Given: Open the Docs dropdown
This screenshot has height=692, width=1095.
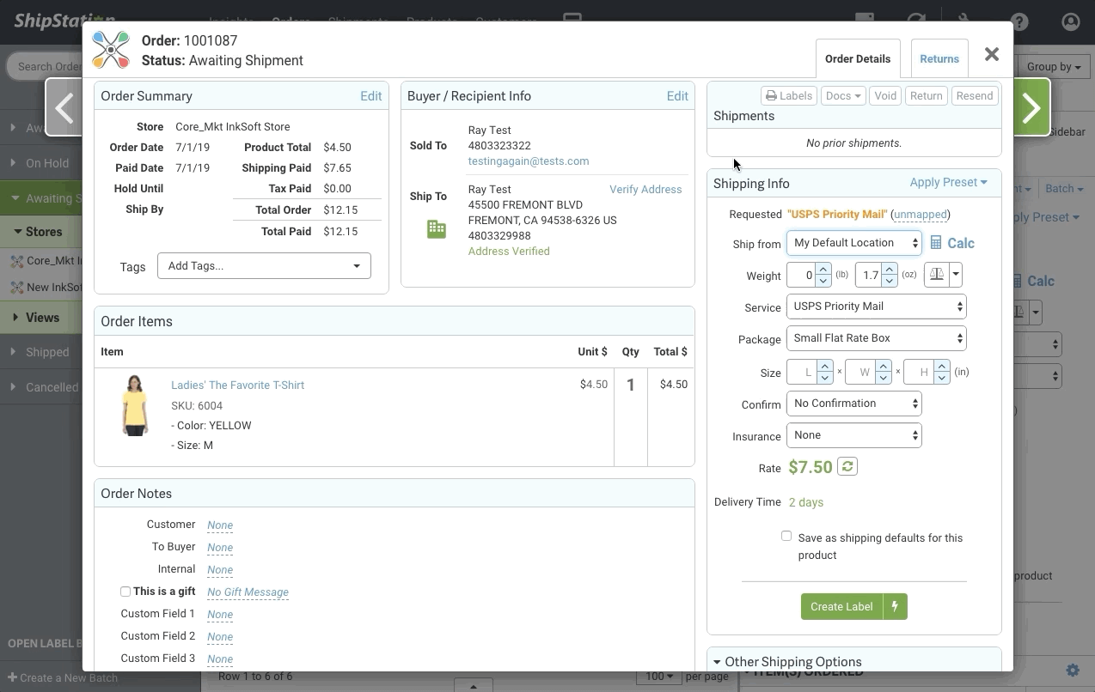Looking at the screenshot, I should [x=842, y=95].
